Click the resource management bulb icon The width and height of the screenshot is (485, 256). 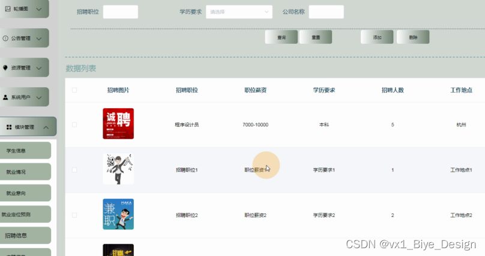tap(5, 68)
